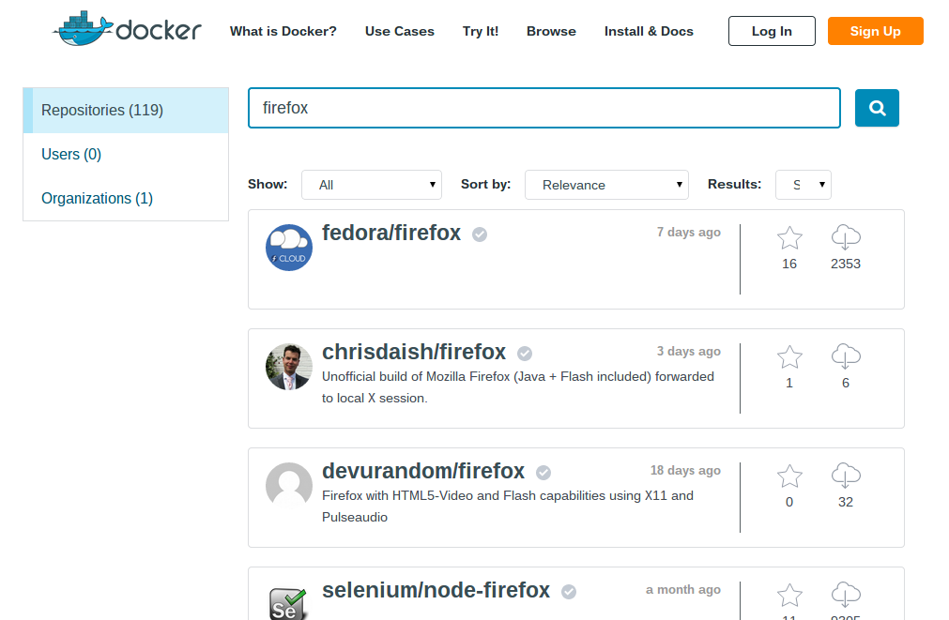The image size is (949, 620).
Task: Click the selenium/node-firefox download cloud icon
Action: (x=846, y=595)
